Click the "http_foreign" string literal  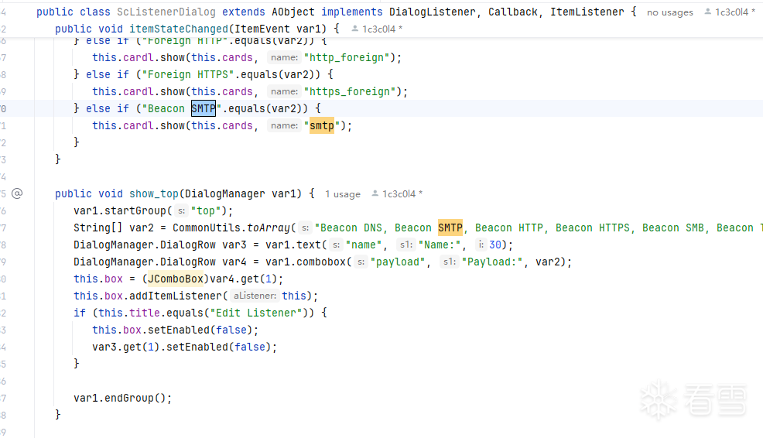[347, 57]
